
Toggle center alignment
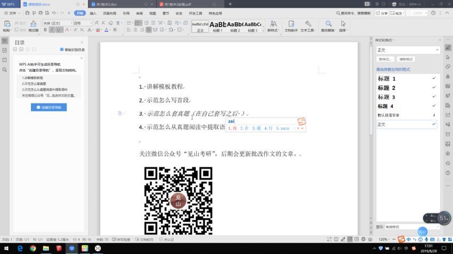pos(135,30)
